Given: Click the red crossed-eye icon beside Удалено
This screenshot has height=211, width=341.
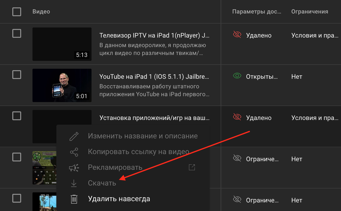Looking at the screenshot, I should coord(237,35).
